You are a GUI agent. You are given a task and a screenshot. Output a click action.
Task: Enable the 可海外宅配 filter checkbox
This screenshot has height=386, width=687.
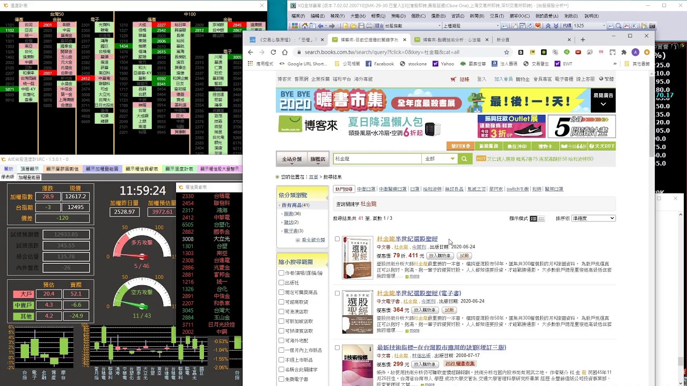click(x=281, y=340)
